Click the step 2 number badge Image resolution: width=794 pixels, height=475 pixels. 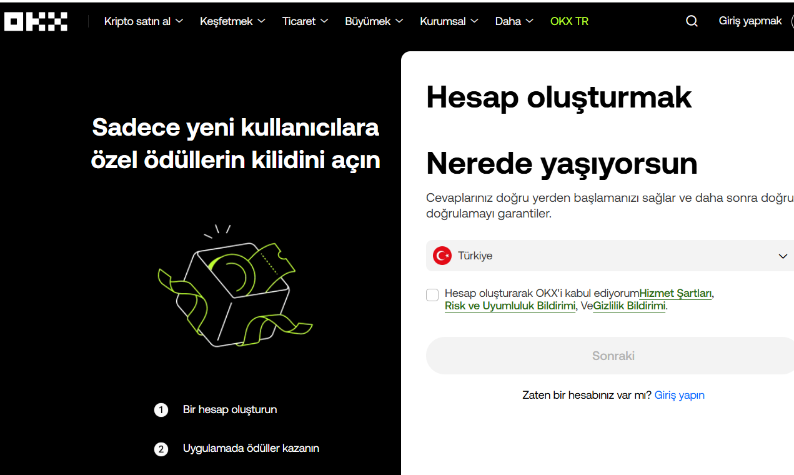(x=161, y=449)
